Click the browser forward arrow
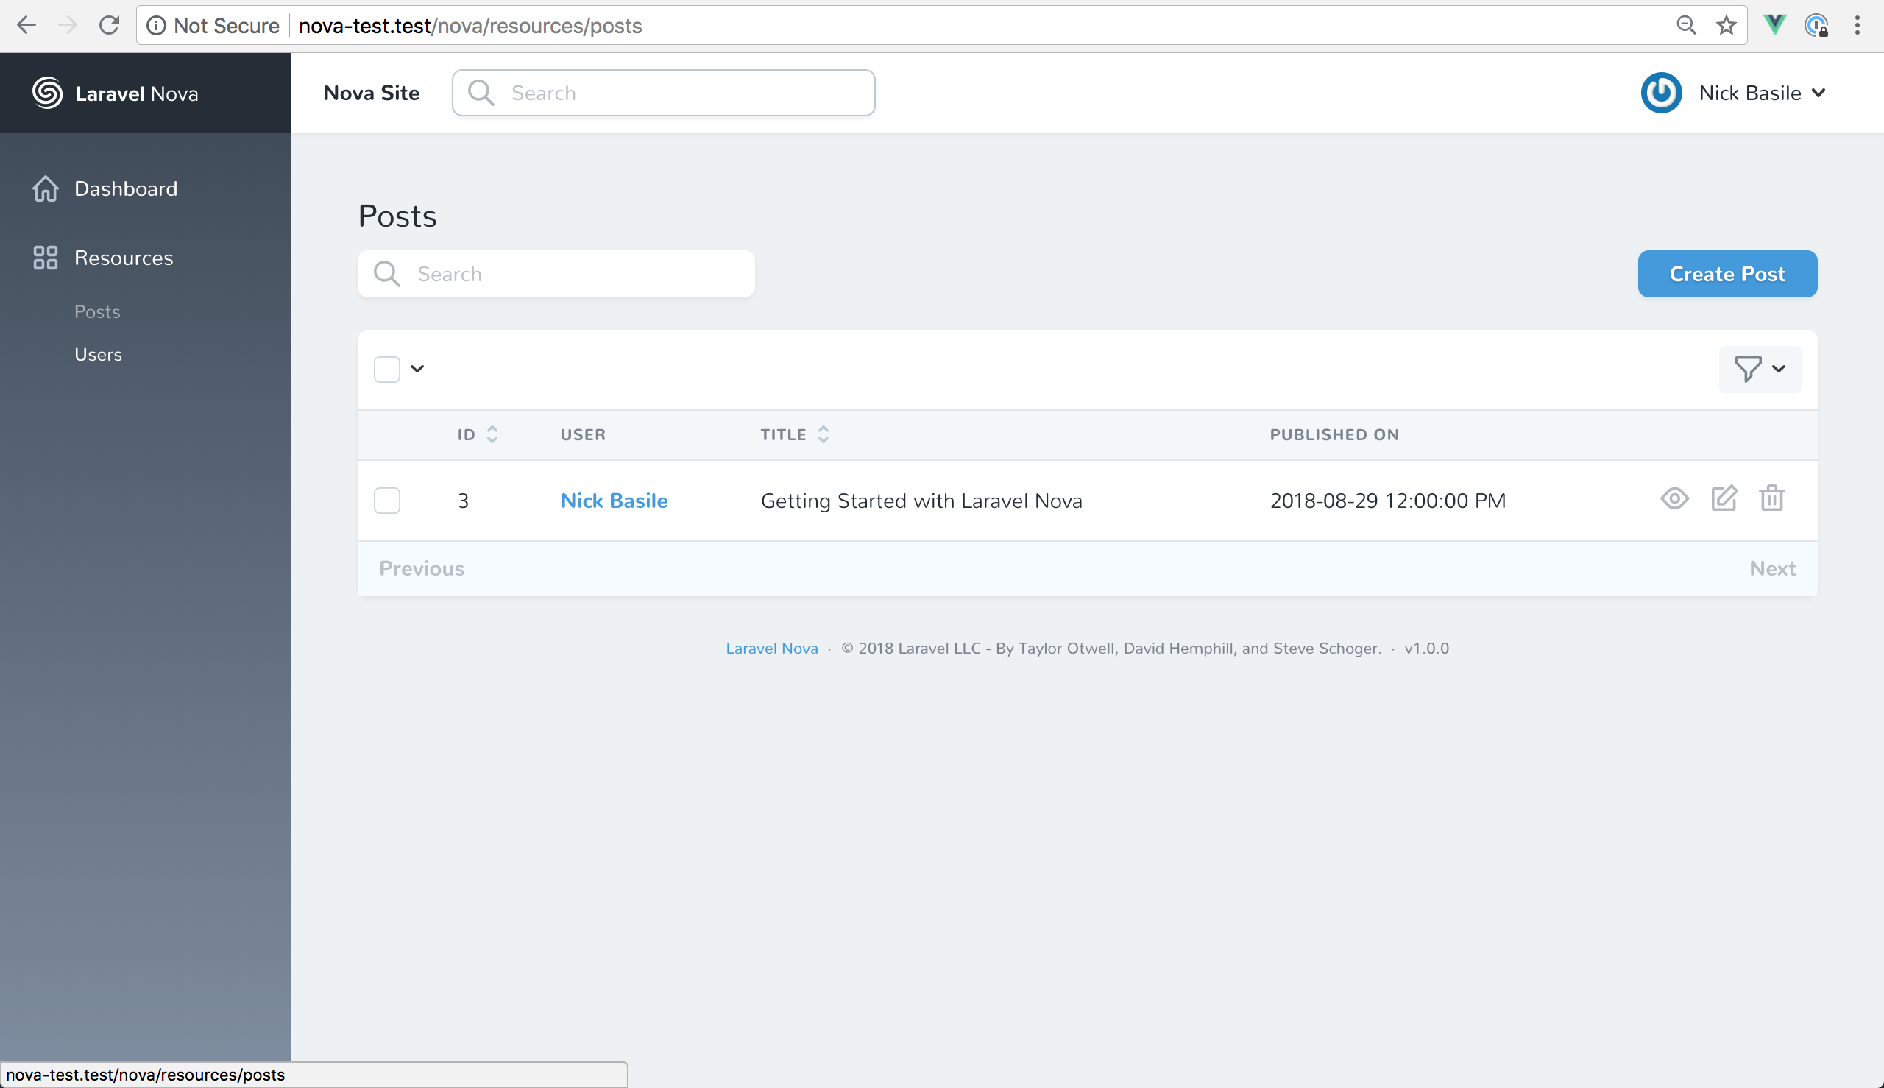Viewport: 1884px width, 1088px height. point(67,26)
